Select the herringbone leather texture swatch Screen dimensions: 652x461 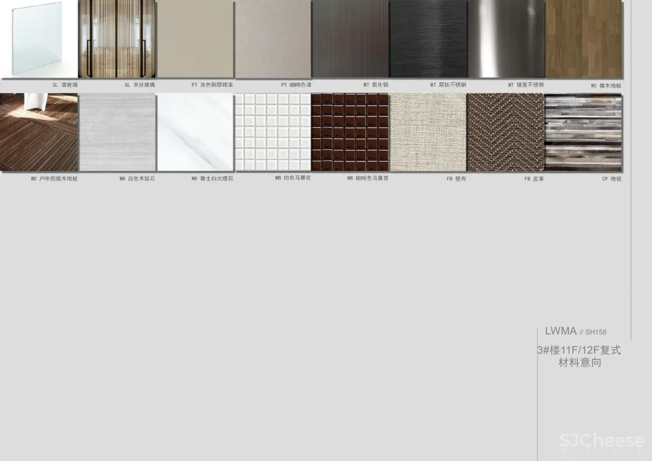coord(505,132)
